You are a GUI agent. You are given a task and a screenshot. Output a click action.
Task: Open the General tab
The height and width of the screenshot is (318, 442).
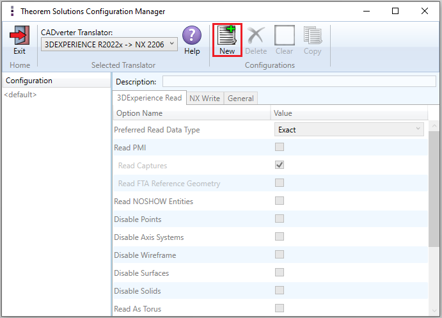point(241,99)
